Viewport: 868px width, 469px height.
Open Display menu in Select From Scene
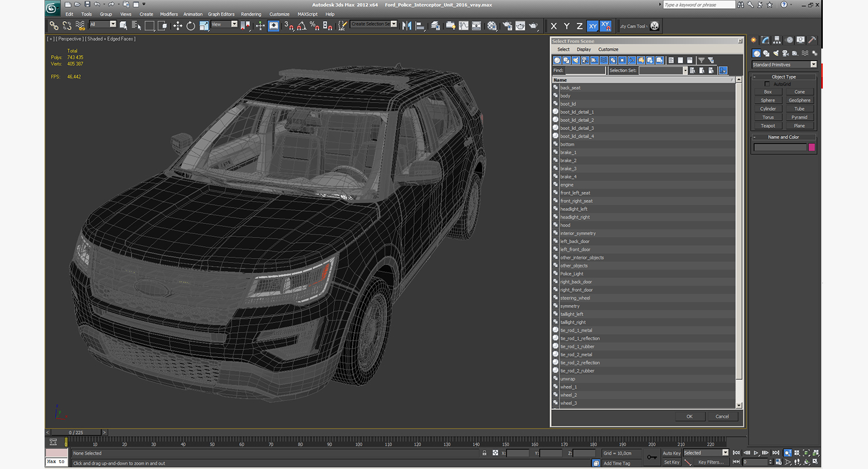[x=584, y=50]
